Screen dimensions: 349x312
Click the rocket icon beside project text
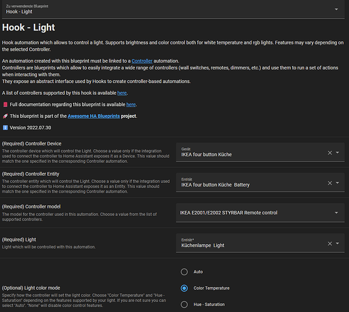click(6, 116)
